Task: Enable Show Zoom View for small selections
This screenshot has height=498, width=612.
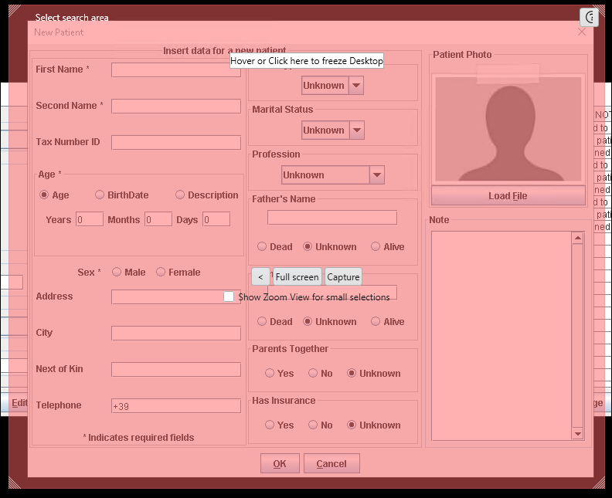Action: click(229, 296)
